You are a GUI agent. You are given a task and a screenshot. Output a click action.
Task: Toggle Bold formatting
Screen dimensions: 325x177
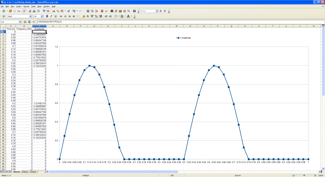[x=47, y=16]
